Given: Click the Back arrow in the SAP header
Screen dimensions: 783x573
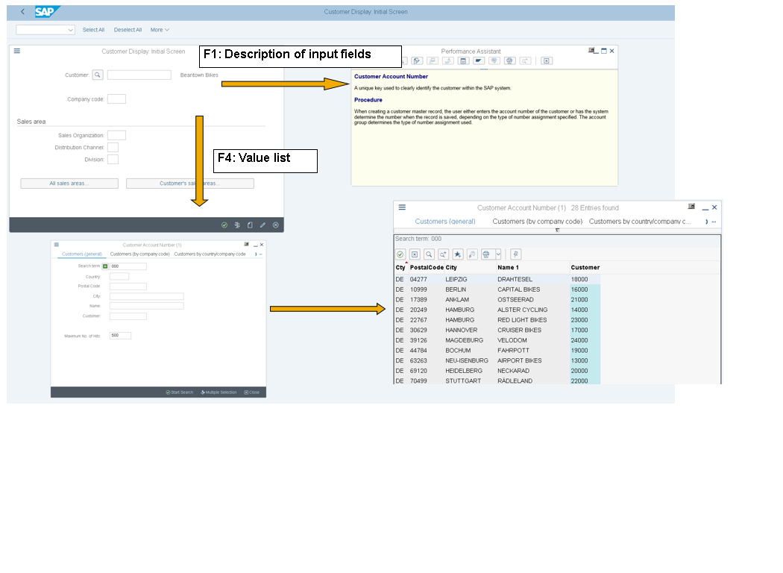Looking at the screenshot, I should tap(21, 11).
